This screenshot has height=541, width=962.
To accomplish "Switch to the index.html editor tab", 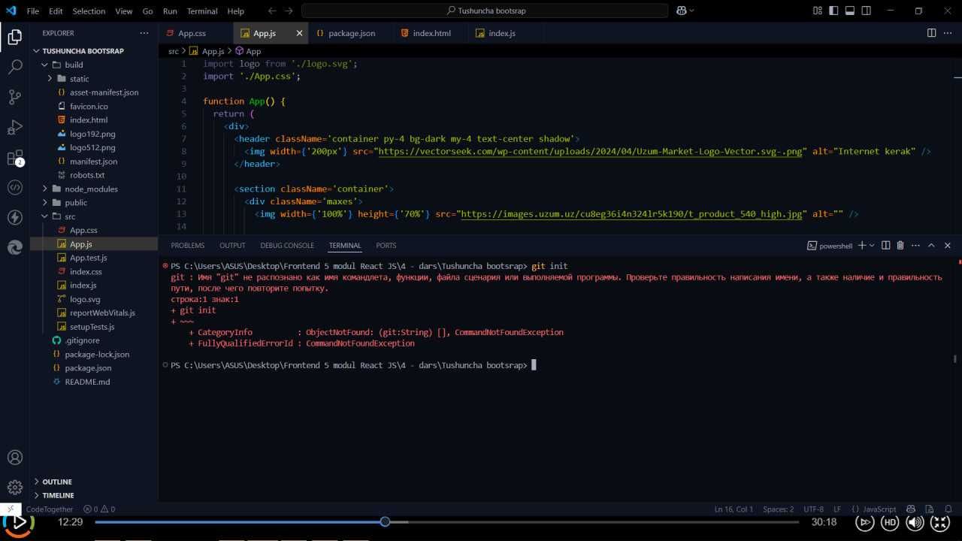I will (432, 33).
